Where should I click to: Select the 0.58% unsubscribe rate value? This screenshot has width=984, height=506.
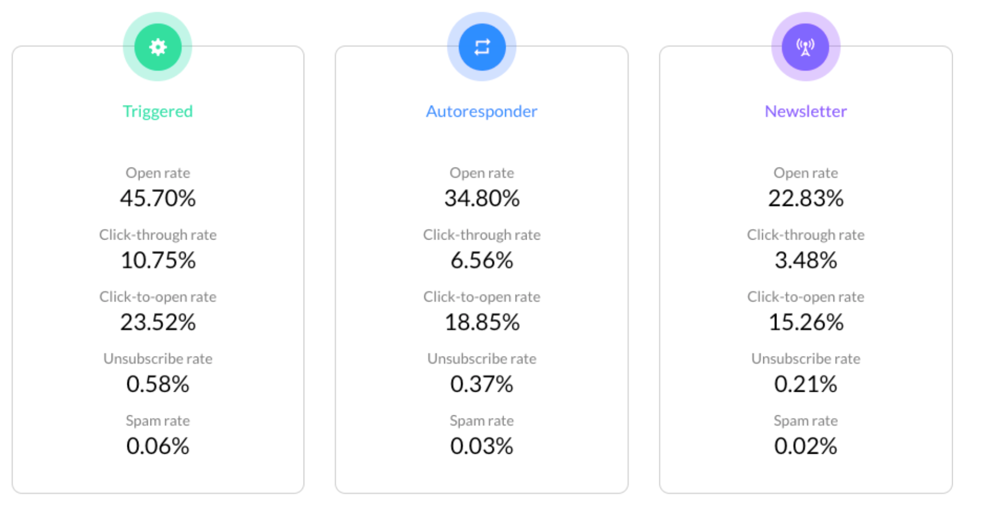pos(158,384)
